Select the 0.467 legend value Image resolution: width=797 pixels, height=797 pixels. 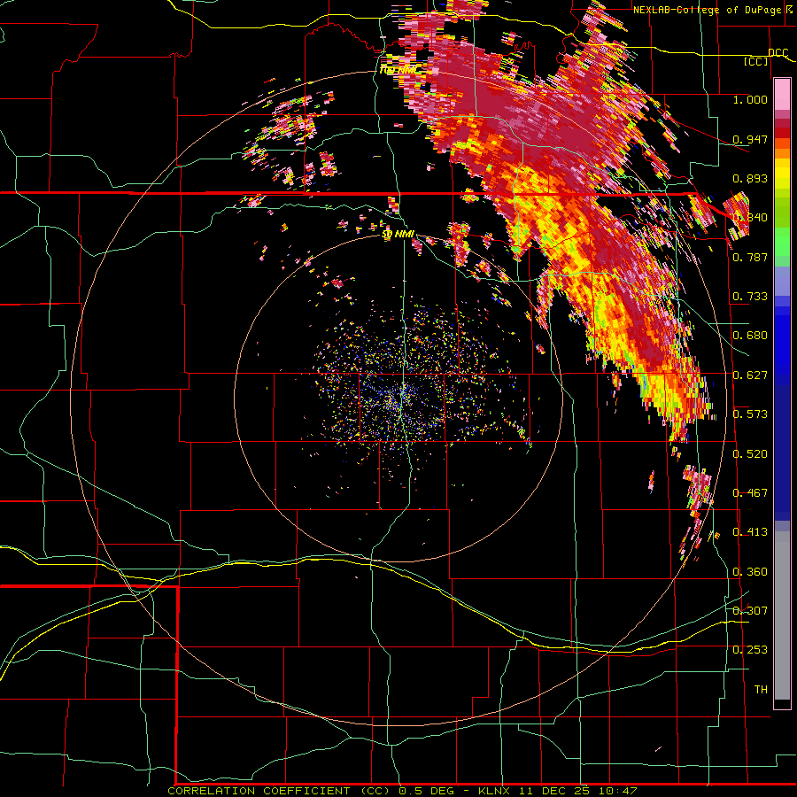click(x=750, y=493)
